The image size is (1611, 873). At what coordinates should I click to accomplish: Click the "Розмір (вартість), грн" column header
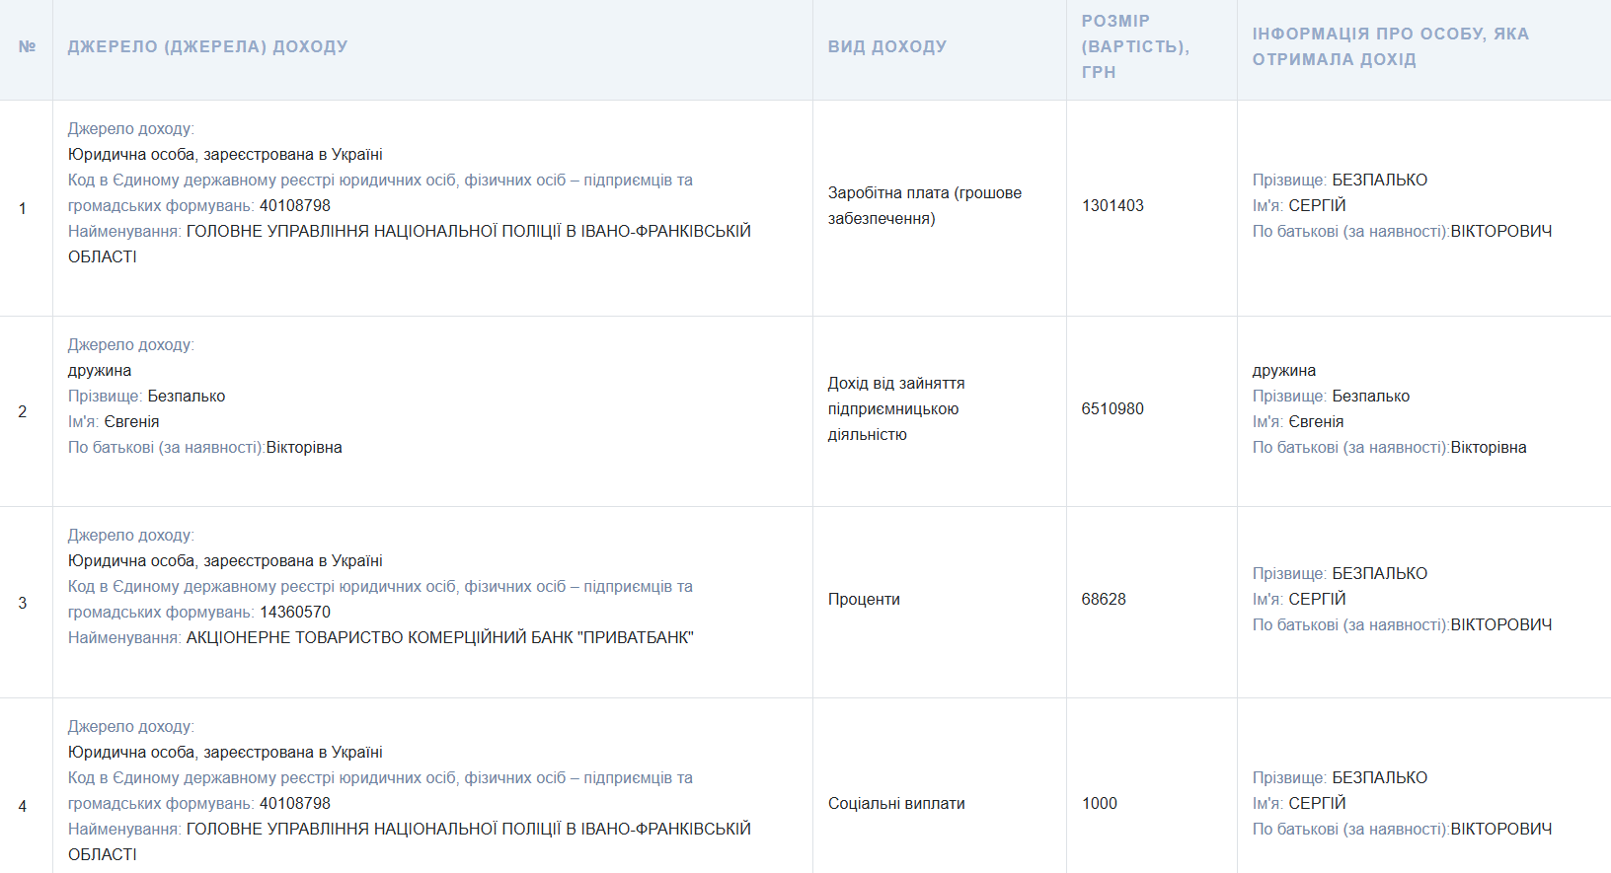(1134, 46)
